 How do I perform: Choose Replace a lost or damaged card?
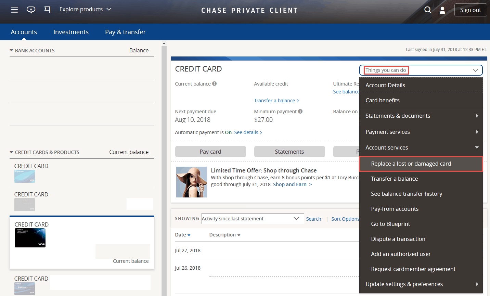(x=421, y=164)
